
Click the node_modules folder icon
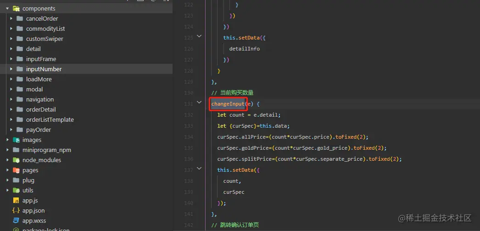(x=16, y=160)
